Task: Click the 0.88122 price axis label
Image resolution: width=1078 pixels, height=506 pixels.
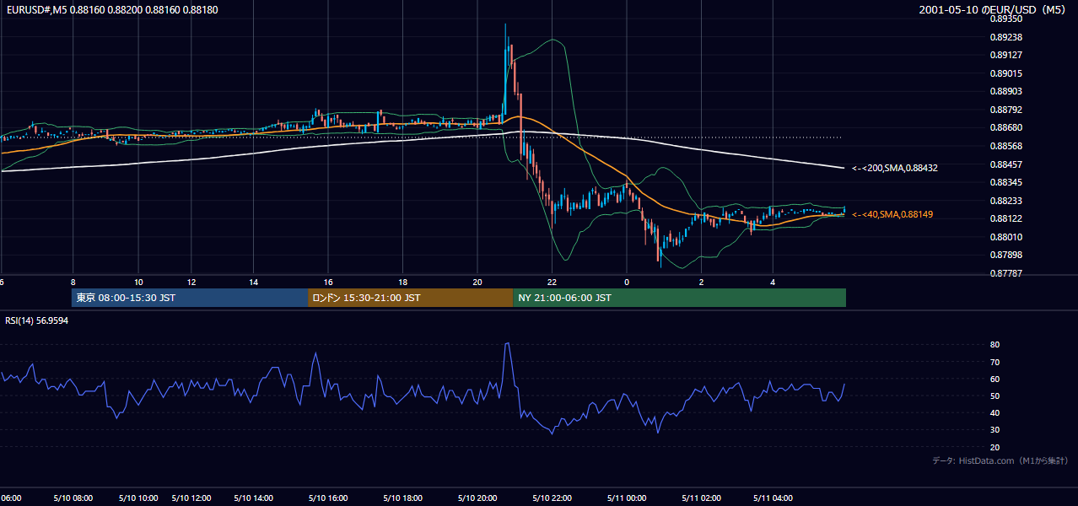Action: (1005, 218)
